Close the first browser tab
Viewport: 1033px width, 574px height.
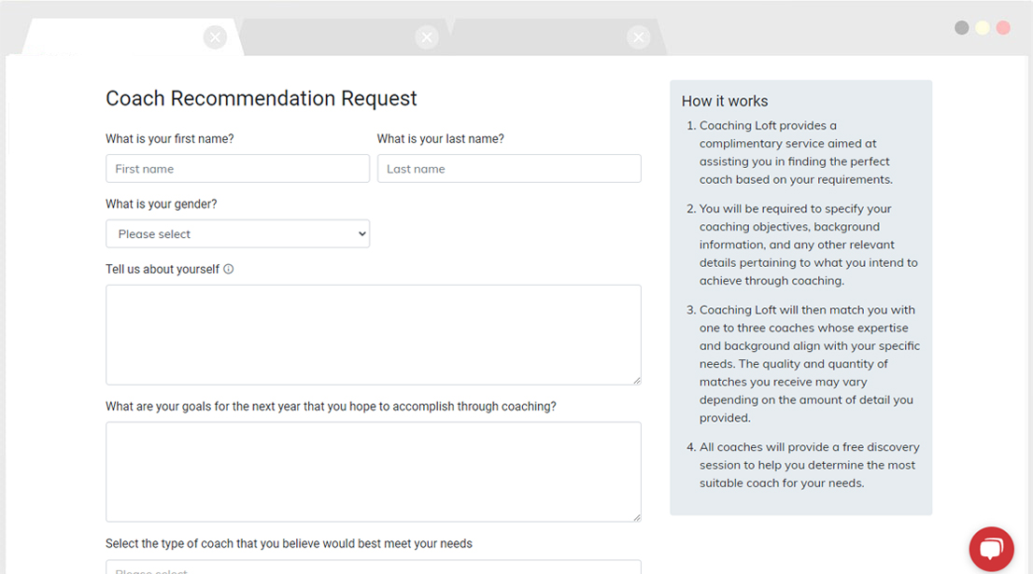(215, 37)
